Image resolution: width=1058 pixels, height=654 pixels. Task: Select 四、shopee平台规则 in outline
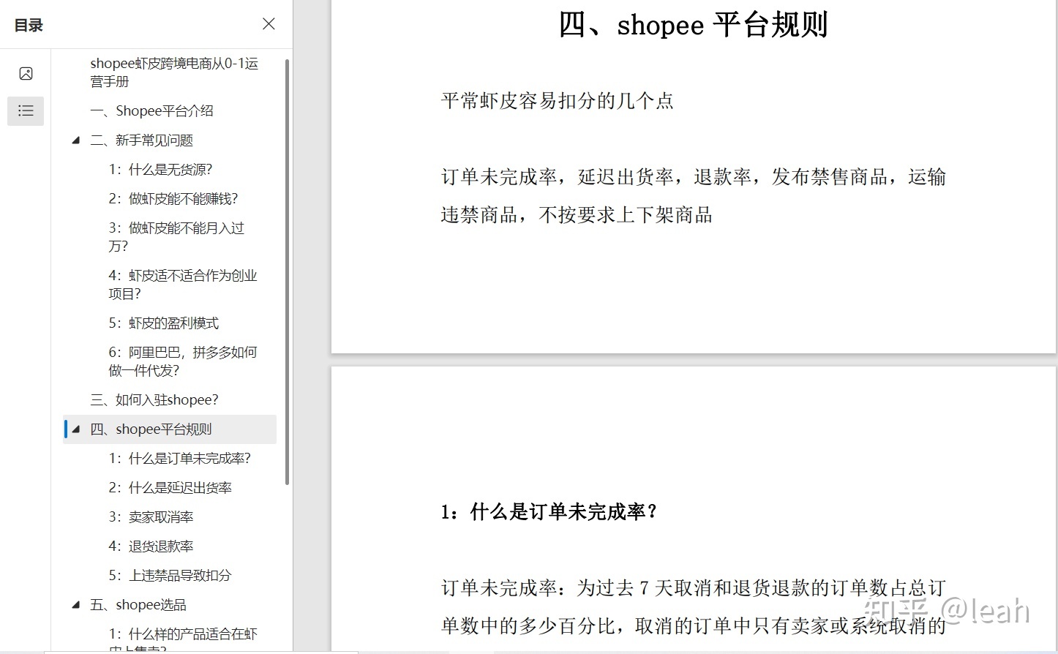tap(170, 429)
